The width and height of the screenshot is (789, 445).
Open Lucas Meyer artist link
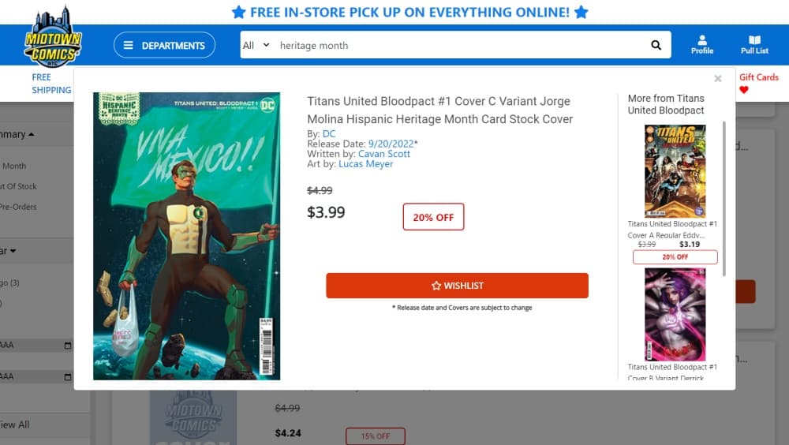(x=365, y=164)
